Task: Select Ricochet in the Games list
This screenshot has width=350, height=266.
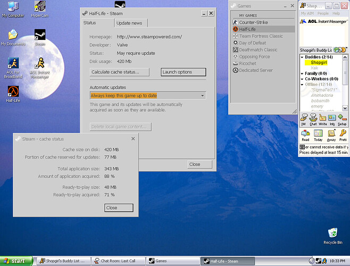Action: 263,63
